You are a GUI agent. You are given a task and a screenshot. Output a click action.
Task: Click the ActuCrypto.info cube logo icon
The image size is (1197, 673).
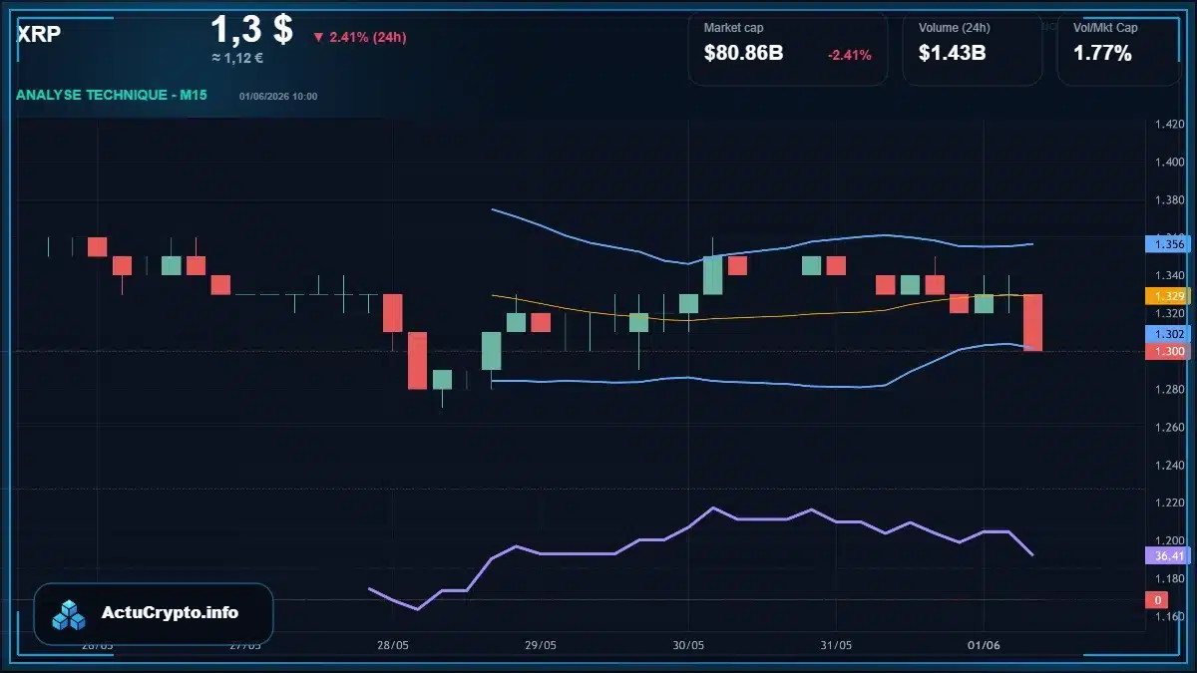(x=70, y=614)
